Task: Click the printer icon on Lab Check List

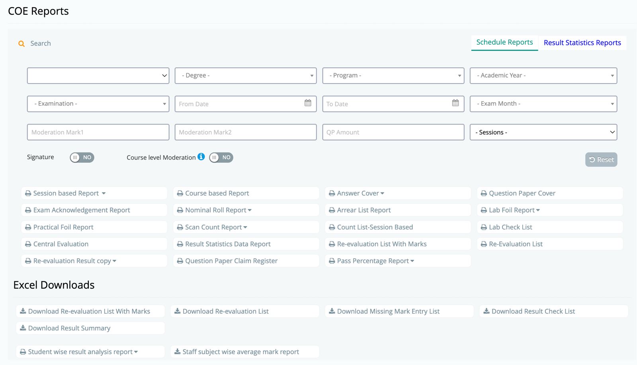Action: click(x=484, y=227)
